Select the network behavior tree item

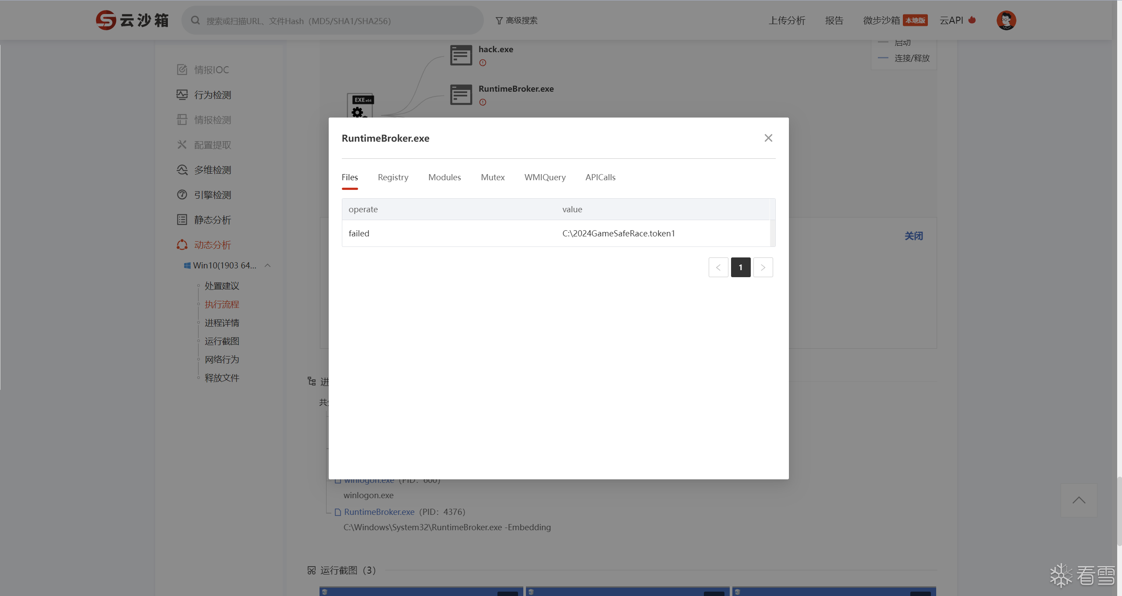click(x=222, y=360)
